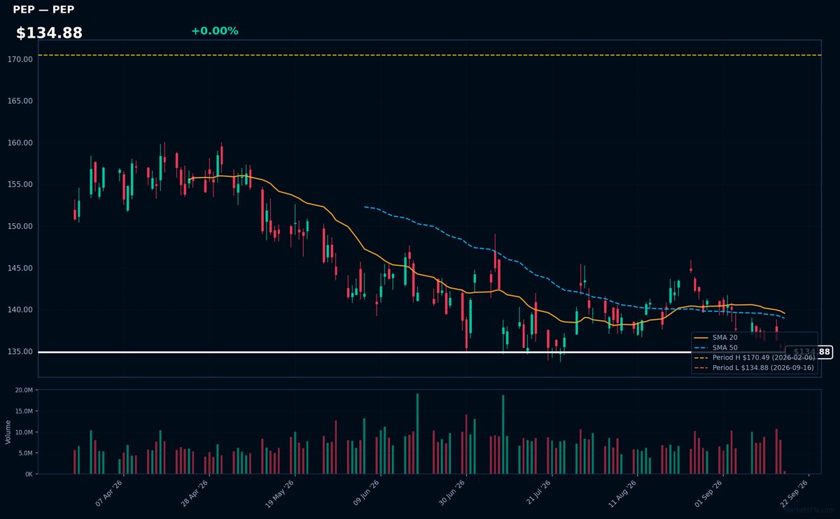This screenshot has height=519, width=840.
Task: Click the 140.00 price axis label
Action: [20, 310]
